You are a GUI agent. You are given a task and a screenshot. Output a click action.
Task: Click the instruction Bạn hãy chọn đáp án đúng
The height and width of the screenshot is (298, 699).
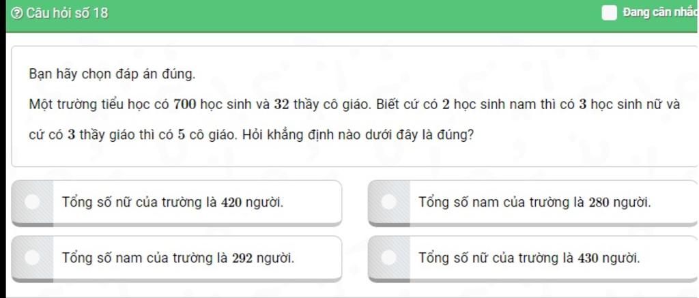click(x=112, y=74)
